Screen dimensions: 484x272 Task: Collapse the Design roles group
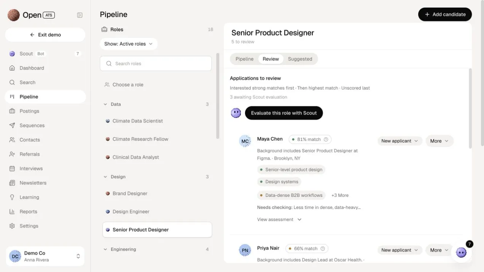pyautogui.click(x=105, y=177)
